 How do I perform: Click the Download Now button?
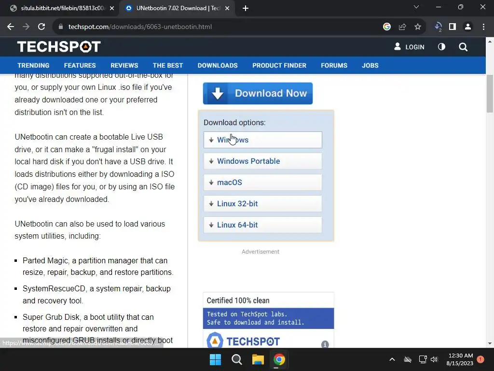tap(258, 93)
